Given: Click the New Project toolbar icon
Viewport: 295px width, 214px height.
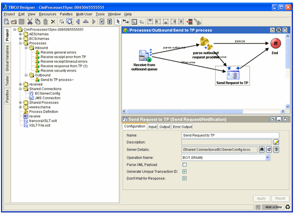Looking at the screenshot, I should click(x=7, y=22).
